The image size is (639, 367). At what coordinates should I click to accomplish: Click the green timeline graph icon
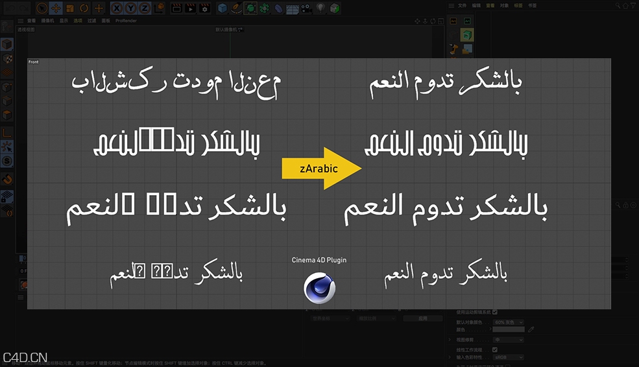(x=467, y=21)
